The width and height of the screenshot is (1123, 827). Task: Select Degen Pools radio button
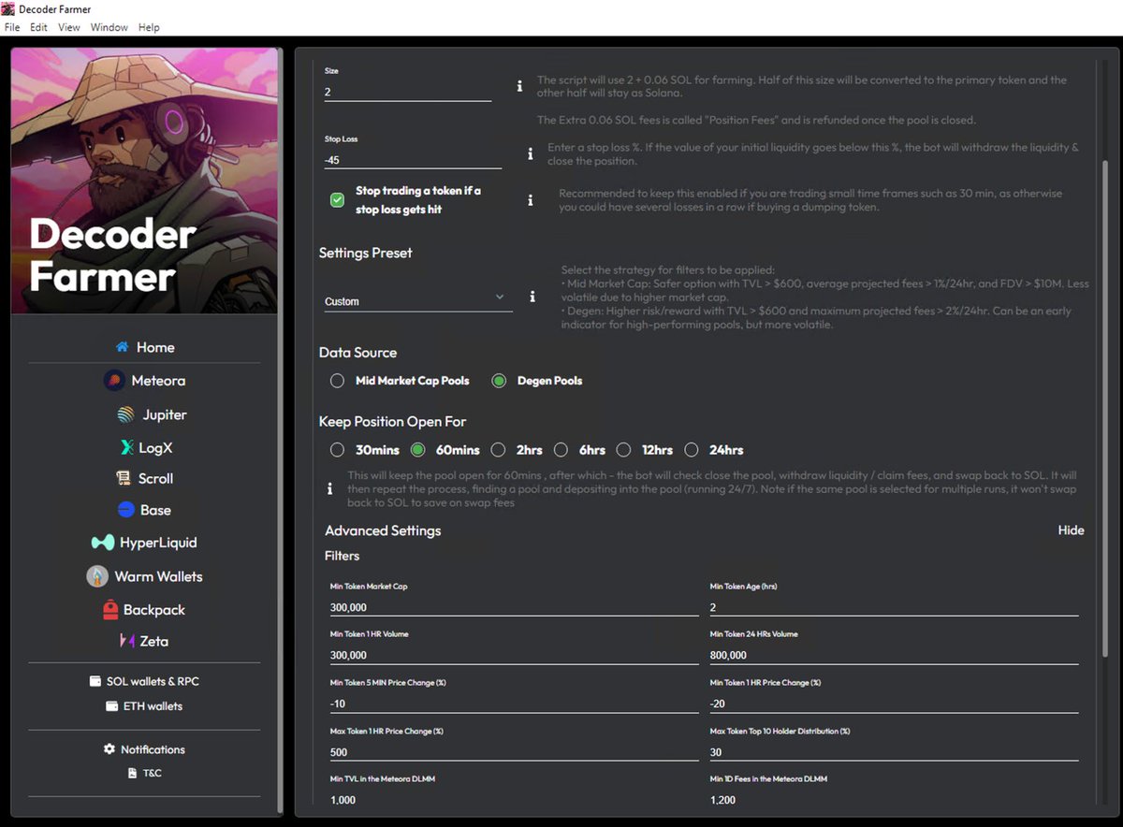click(x=499, y=381)
